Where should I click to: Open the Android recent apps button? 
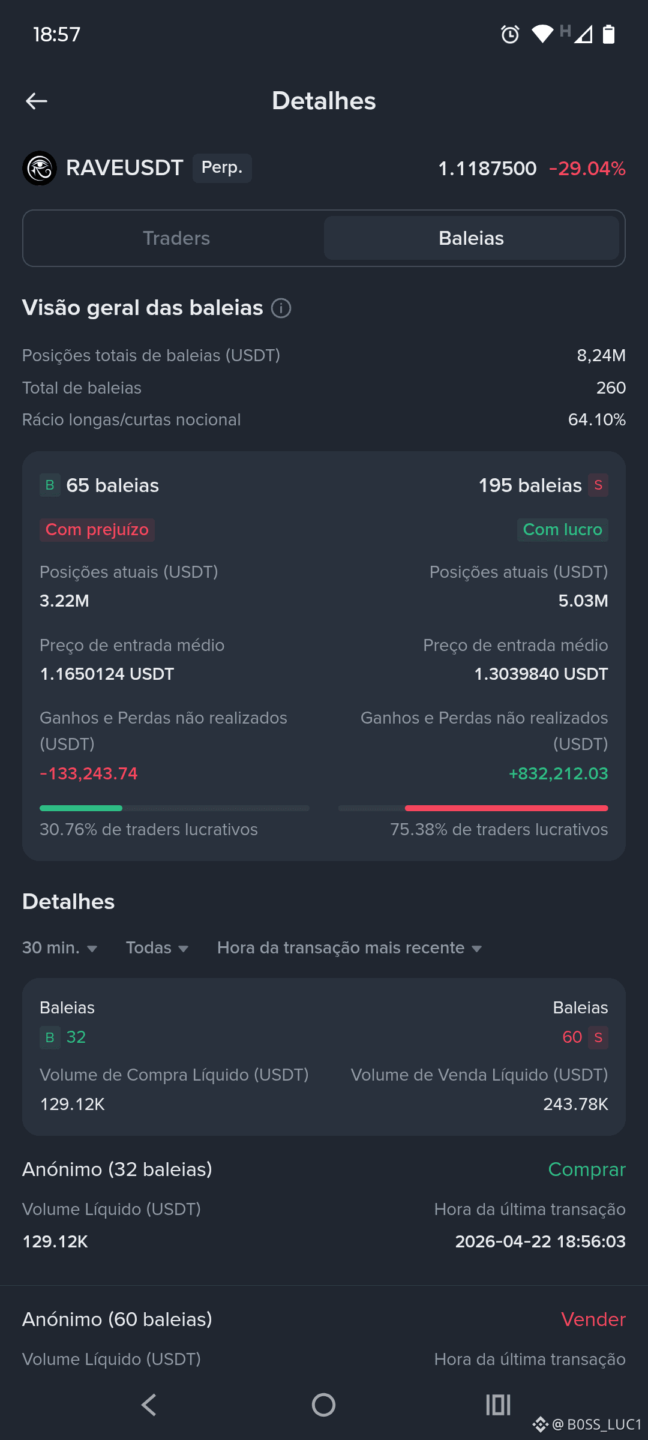click(498, 1405)
